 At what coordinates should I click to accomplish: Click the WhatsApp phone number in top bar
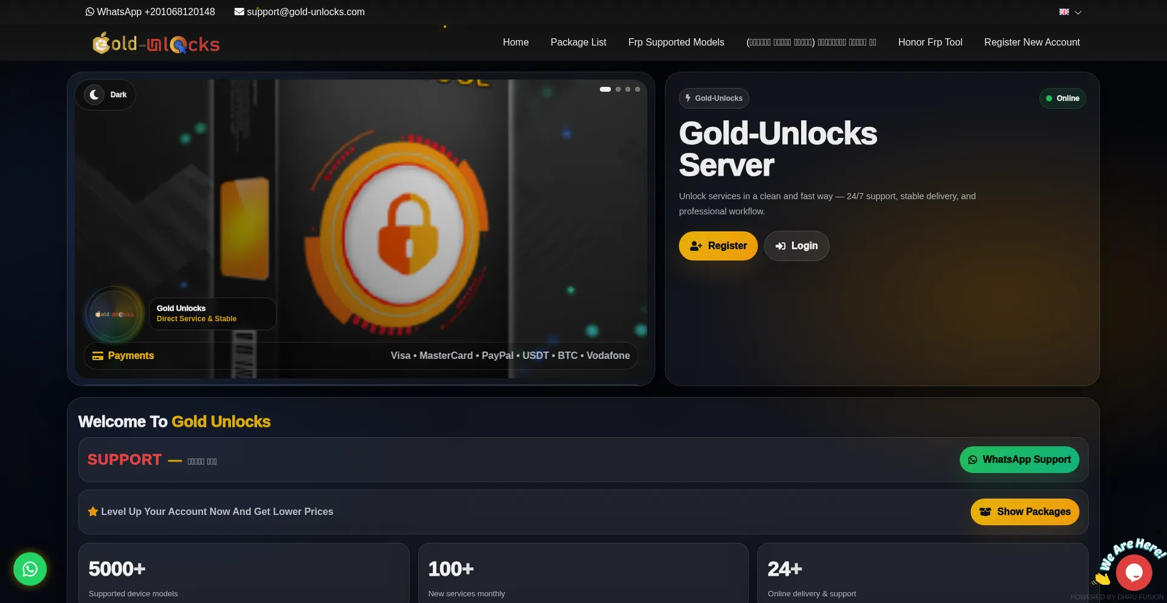[156, 12]
